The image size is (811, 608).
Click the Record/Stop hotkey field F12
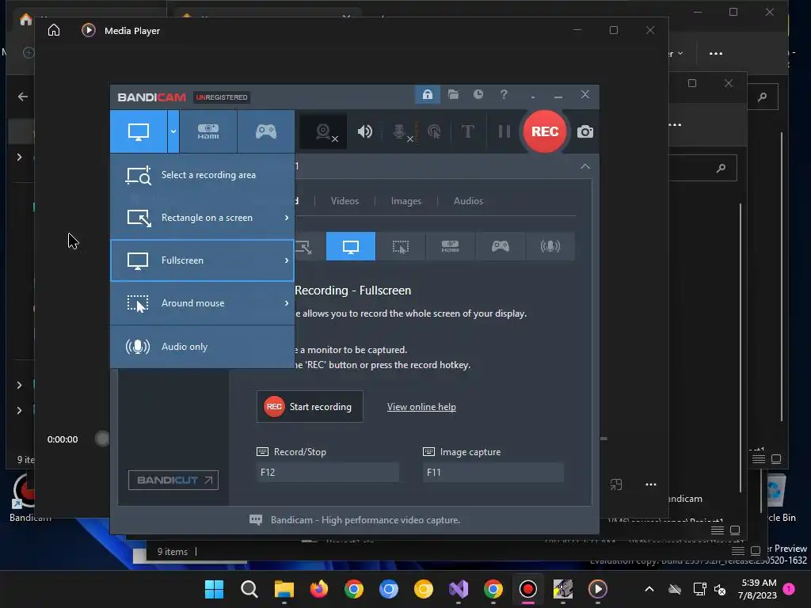click(x=328, y=473)
